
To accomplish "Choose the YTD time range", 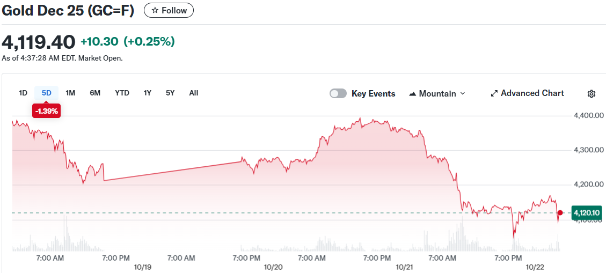I will (122, 93).
